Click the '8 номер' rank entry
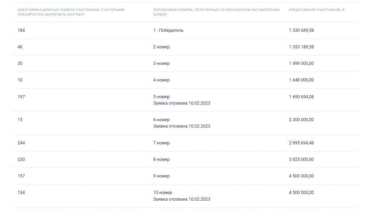 (161, 159)
